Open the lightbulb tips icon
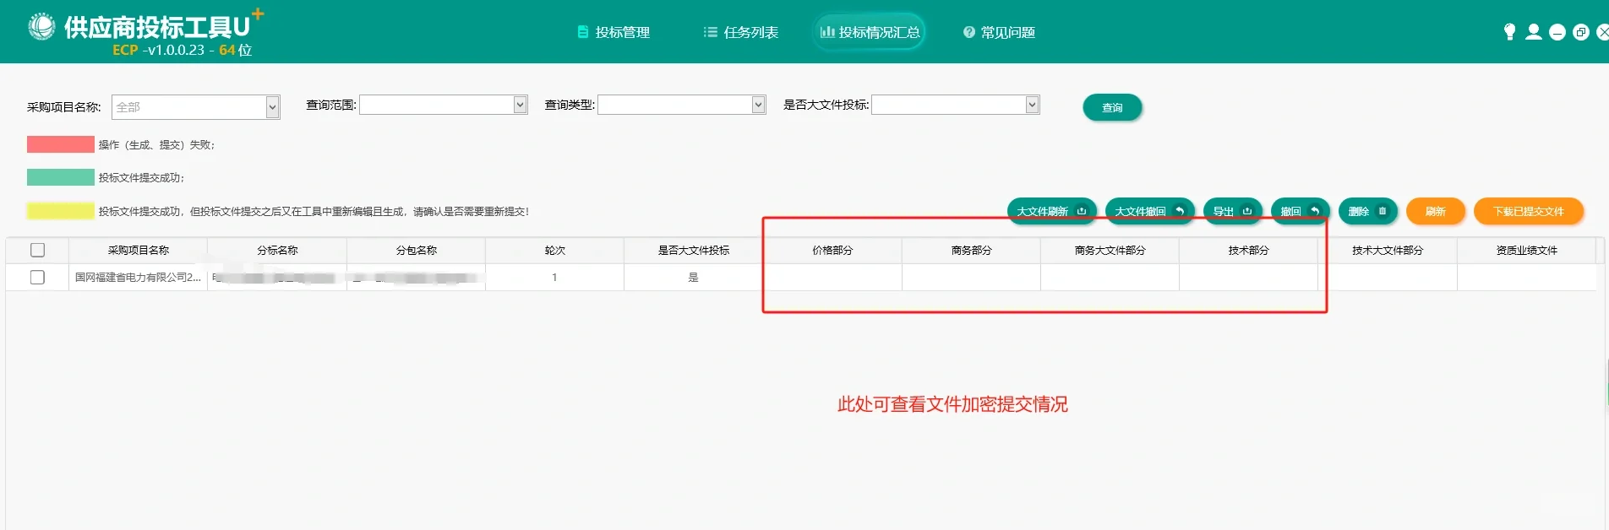The image size is (1609, 530). point(1509,32)
